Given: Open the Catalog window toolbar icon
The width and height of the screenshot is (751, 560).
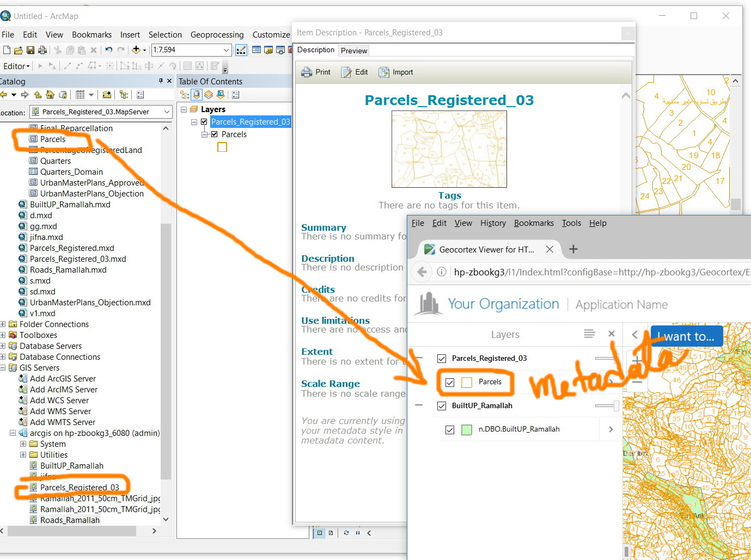Looking at the screenshot, I should pos(268,50).
